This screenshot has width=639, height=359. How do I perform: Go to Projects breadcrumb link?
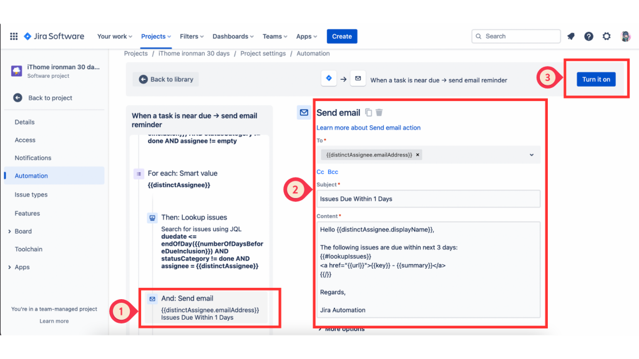135,54
